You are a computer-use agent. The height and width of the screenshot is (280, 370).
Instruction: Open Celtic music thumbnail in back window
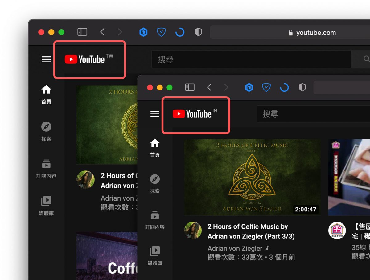click(x=107, y=125)
